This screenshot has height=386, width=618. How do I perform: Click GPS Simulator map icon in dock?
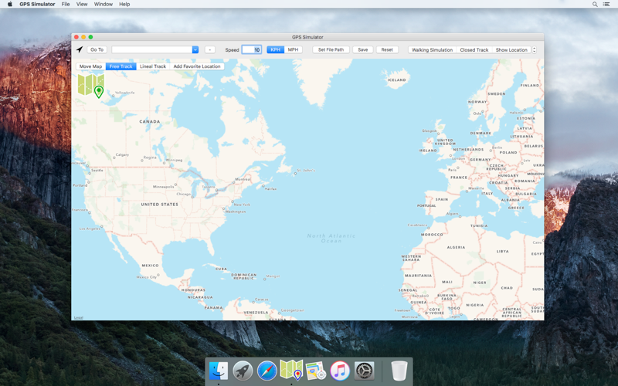point(291,370)
